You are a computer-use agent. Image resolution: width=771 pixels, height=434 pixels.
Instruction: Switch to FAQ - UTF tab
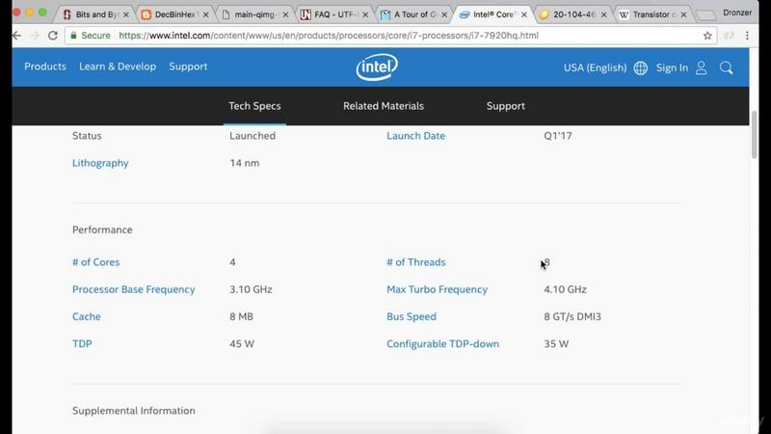click(332, 14)
